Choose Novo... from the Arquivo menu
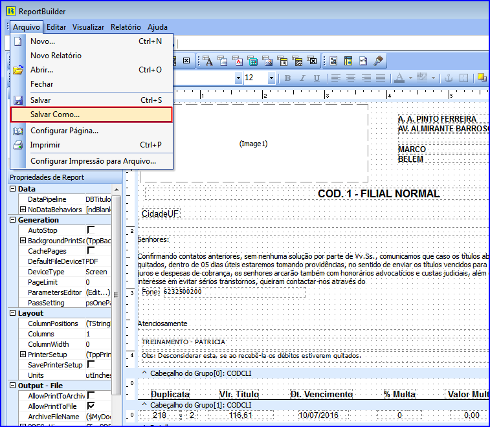This screenshot has width=490, height=427. click(91, 41)
